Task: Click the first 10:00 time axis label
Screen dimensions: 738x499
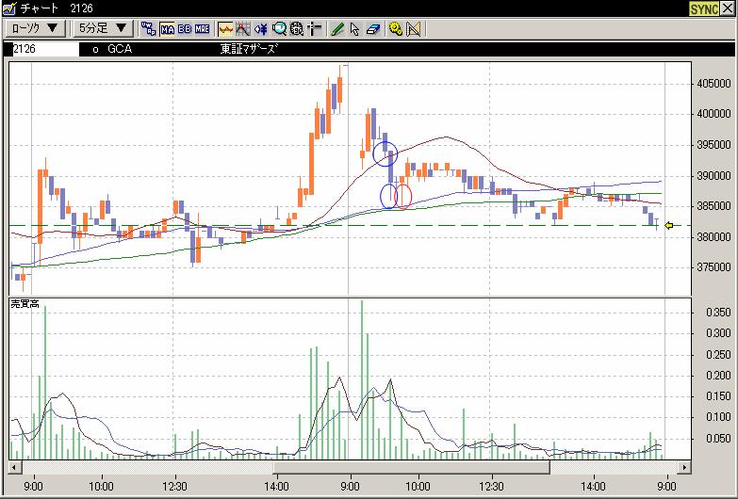Action: [101, 486]
